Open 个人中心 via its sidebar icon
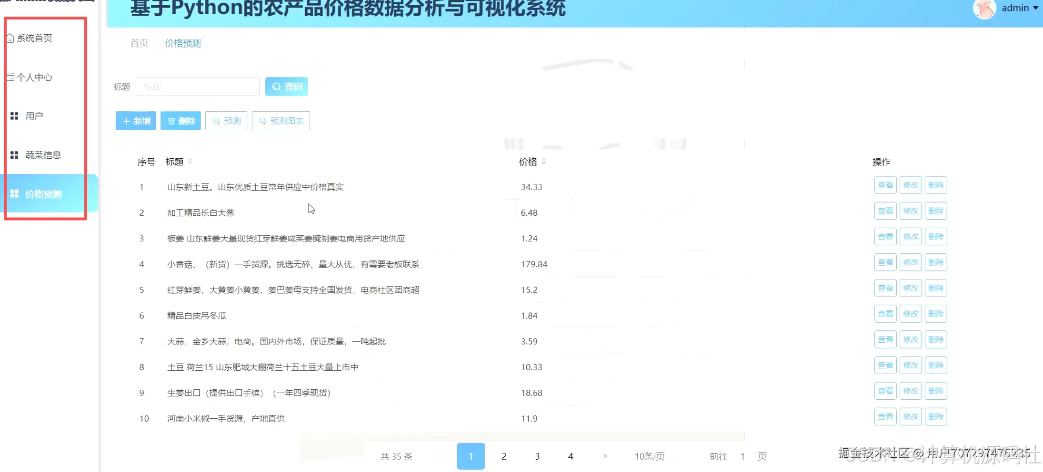Image resolution: width=1043 pixels, height=472 pixels. pos(10,77)
